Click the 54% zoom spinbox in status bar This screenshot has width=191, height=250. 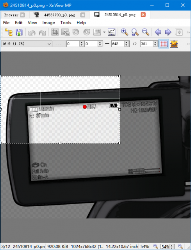(167, 246)
